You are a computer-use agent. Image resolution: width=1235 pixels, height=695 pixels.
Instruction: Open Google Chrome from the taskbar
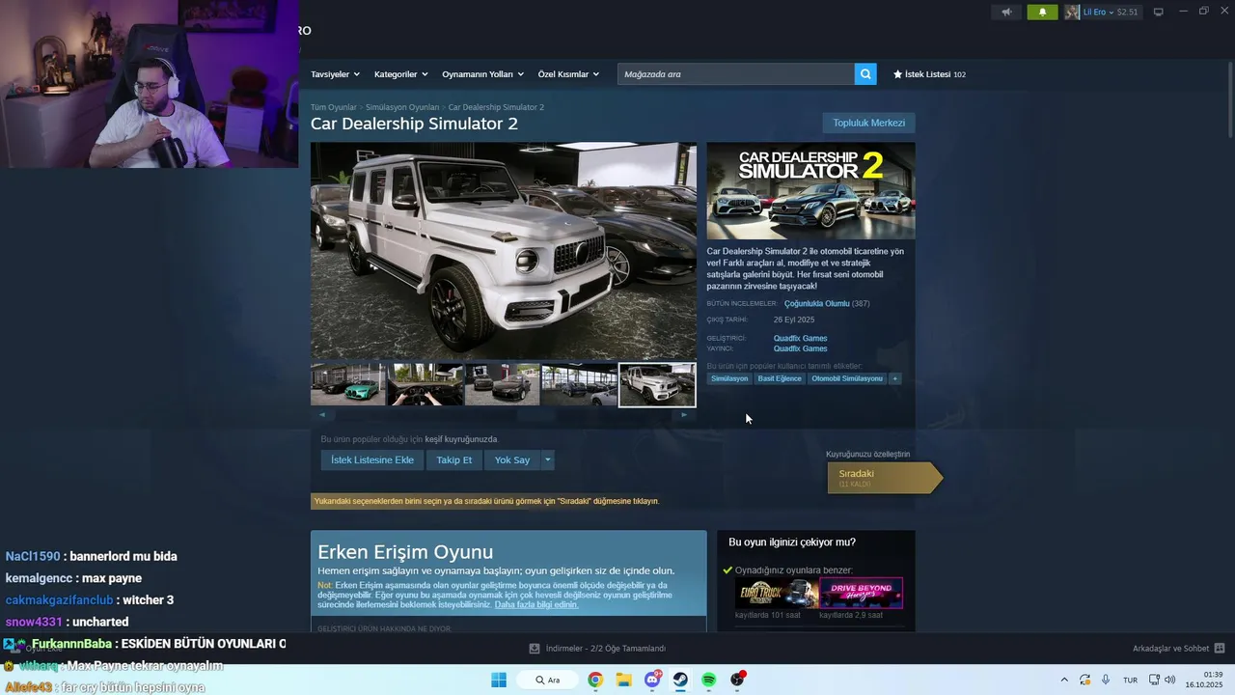tap(595, 680)
